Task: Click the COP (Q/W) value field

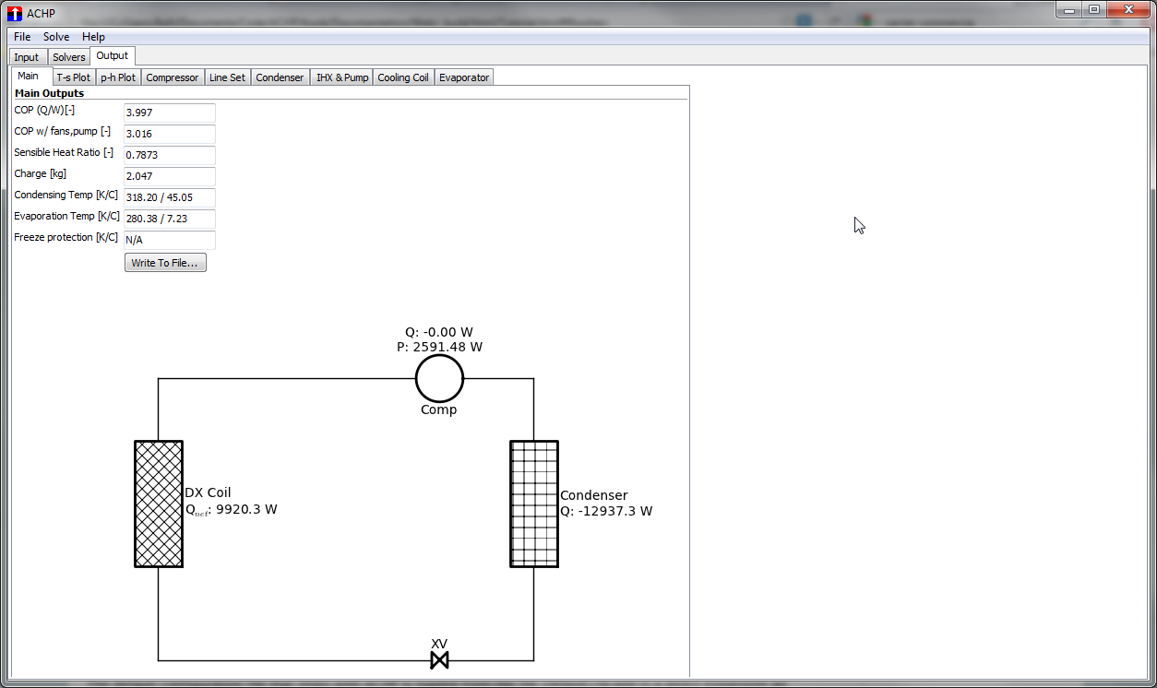Action: click(x=170, y=113)
